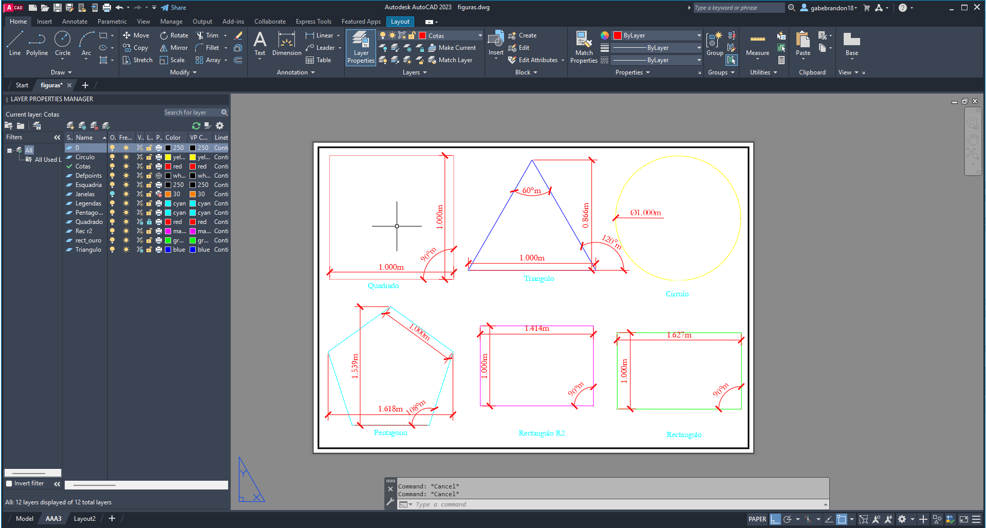Collapse the All filters tree node
Viewport: 986px width, 528px height.
(10, 150)
